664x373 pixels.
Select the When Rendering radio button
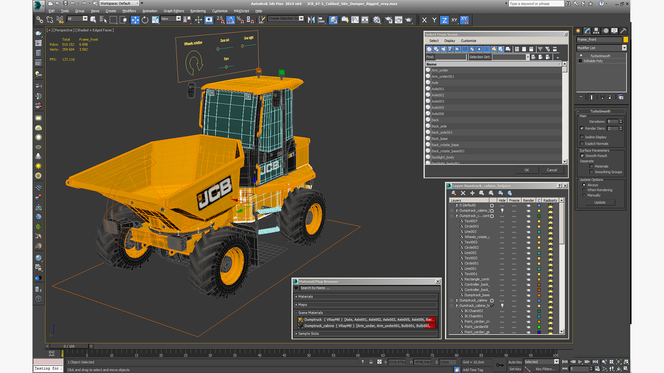tap(584, 190)
